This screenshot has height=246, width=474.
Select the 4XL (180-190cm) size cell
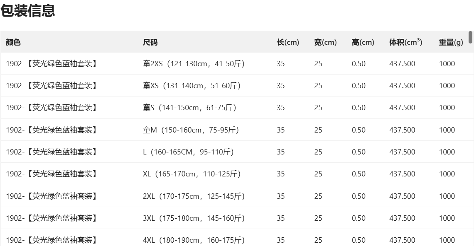pos(194,240)
